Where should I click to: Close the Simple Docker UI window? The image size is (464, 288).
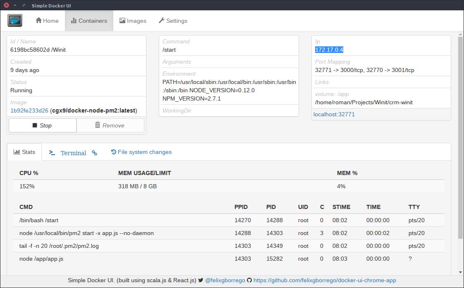pos(6,5)
